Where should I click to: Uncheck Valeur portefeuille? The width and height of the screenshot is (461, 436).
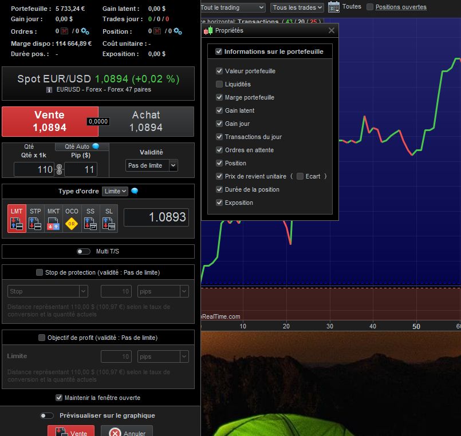coord(219,71)
